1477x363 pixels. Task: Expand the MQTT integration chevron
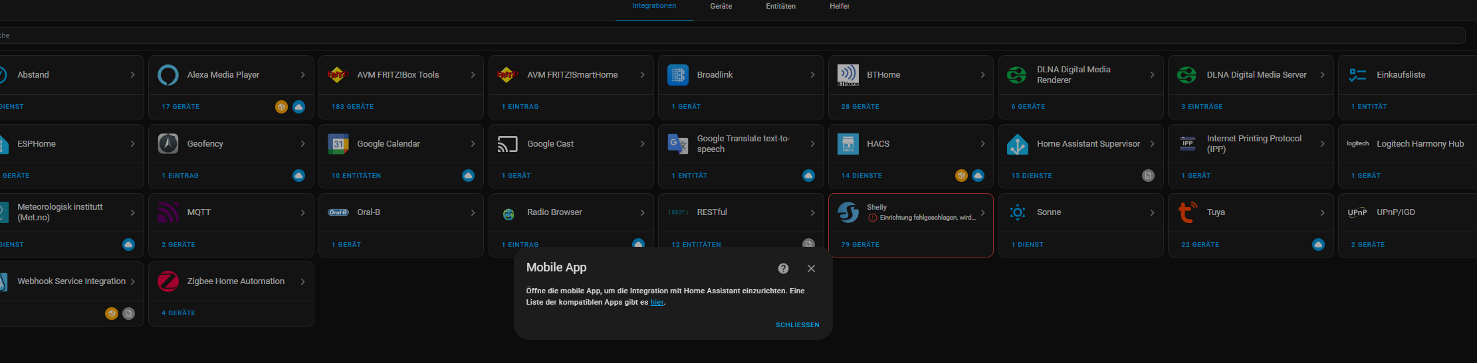point(303,213)
